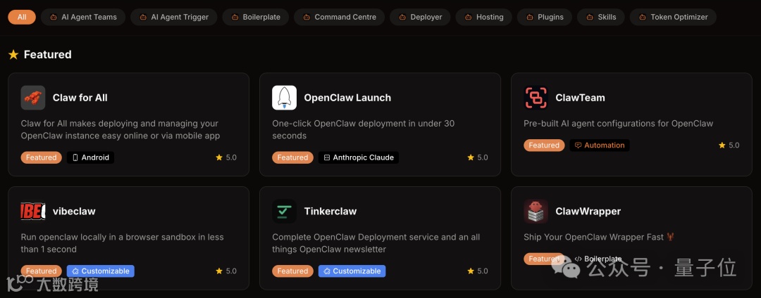Click the Featured badge on OpenClaw Launch
Image resolution: width=761 pixels, height=298 pixels.
pos(292,157)
